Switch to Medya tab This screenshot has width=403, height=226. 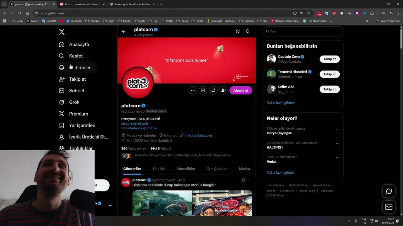244,169
